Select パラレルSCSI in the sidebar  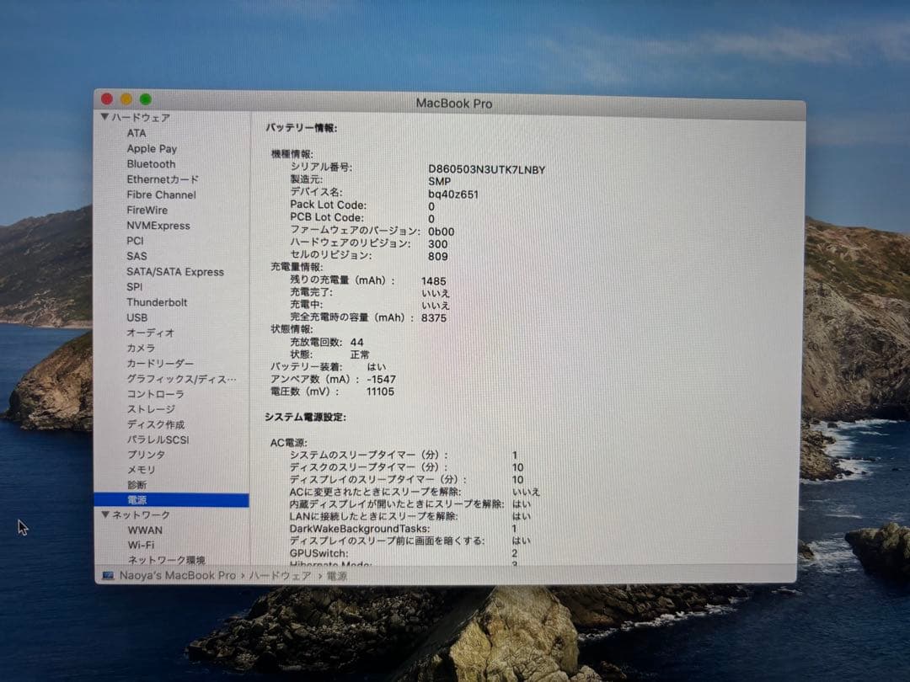point(158,440)
